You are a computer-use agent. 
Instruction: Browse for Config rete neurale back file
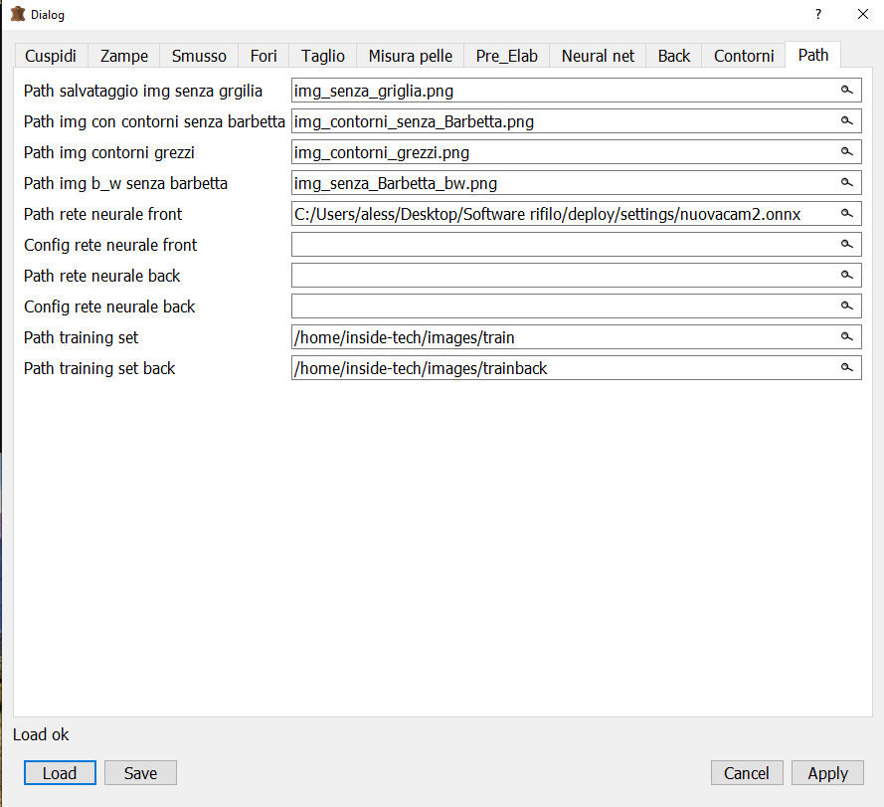(x=847, y=306)
